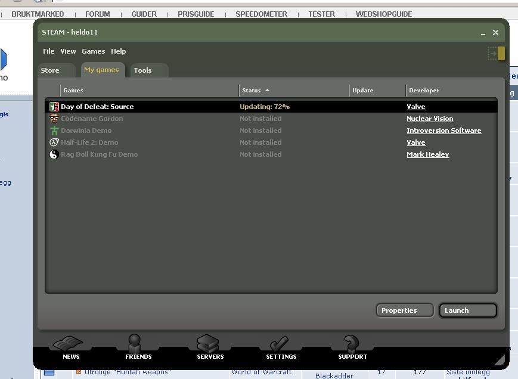
Task: Select the Darwinia Demo game row
Action: (x=272, y=131)
